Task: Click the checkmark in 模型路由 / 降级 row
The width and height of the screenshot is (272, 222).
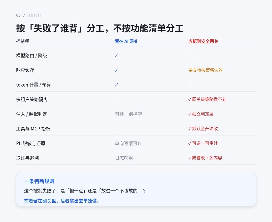Action: pyautogui.click(x=116, y=55)
